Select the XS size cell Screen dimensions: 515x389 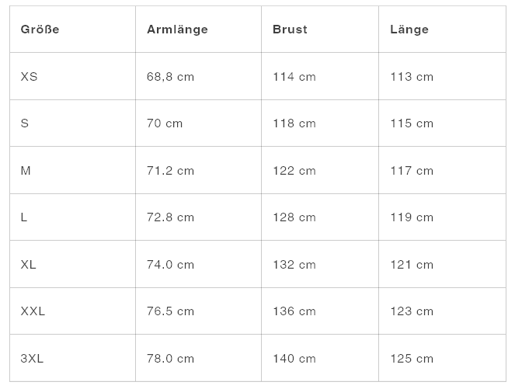[x=30, y=77]
